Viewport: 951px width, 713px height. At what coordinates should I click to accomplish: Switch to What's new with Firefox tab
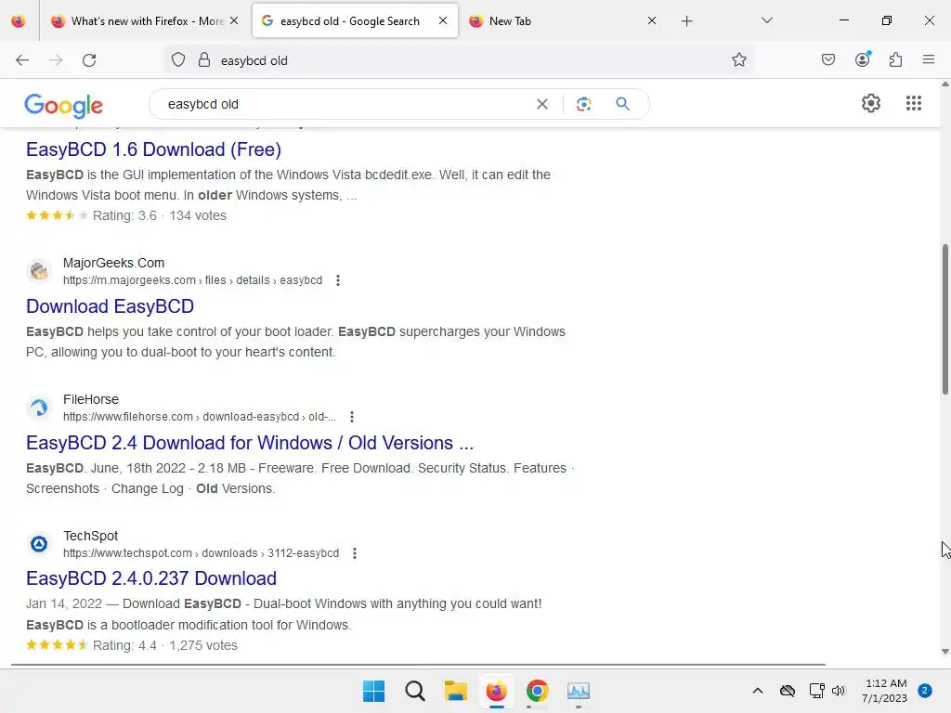pos(146,21)
